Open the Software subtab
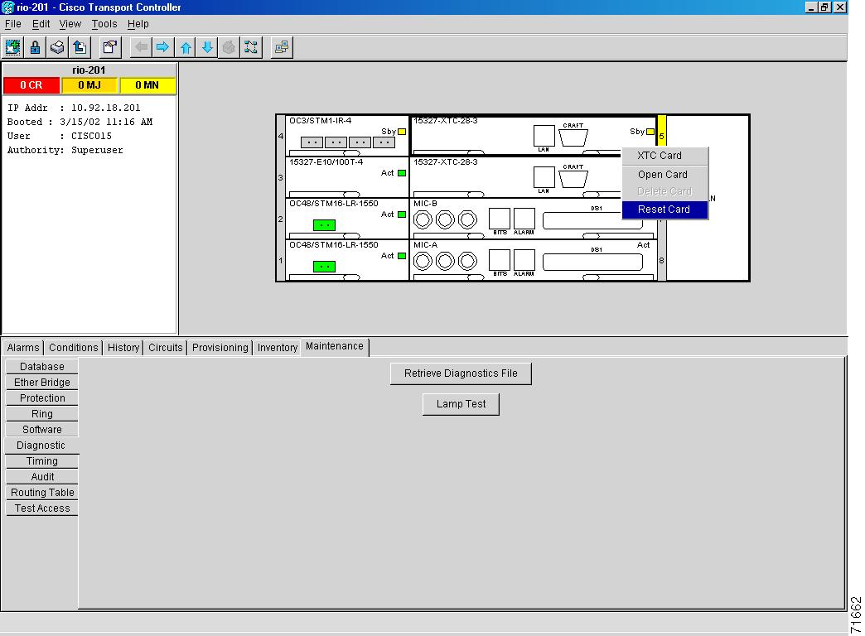 (x=42, y=430)
